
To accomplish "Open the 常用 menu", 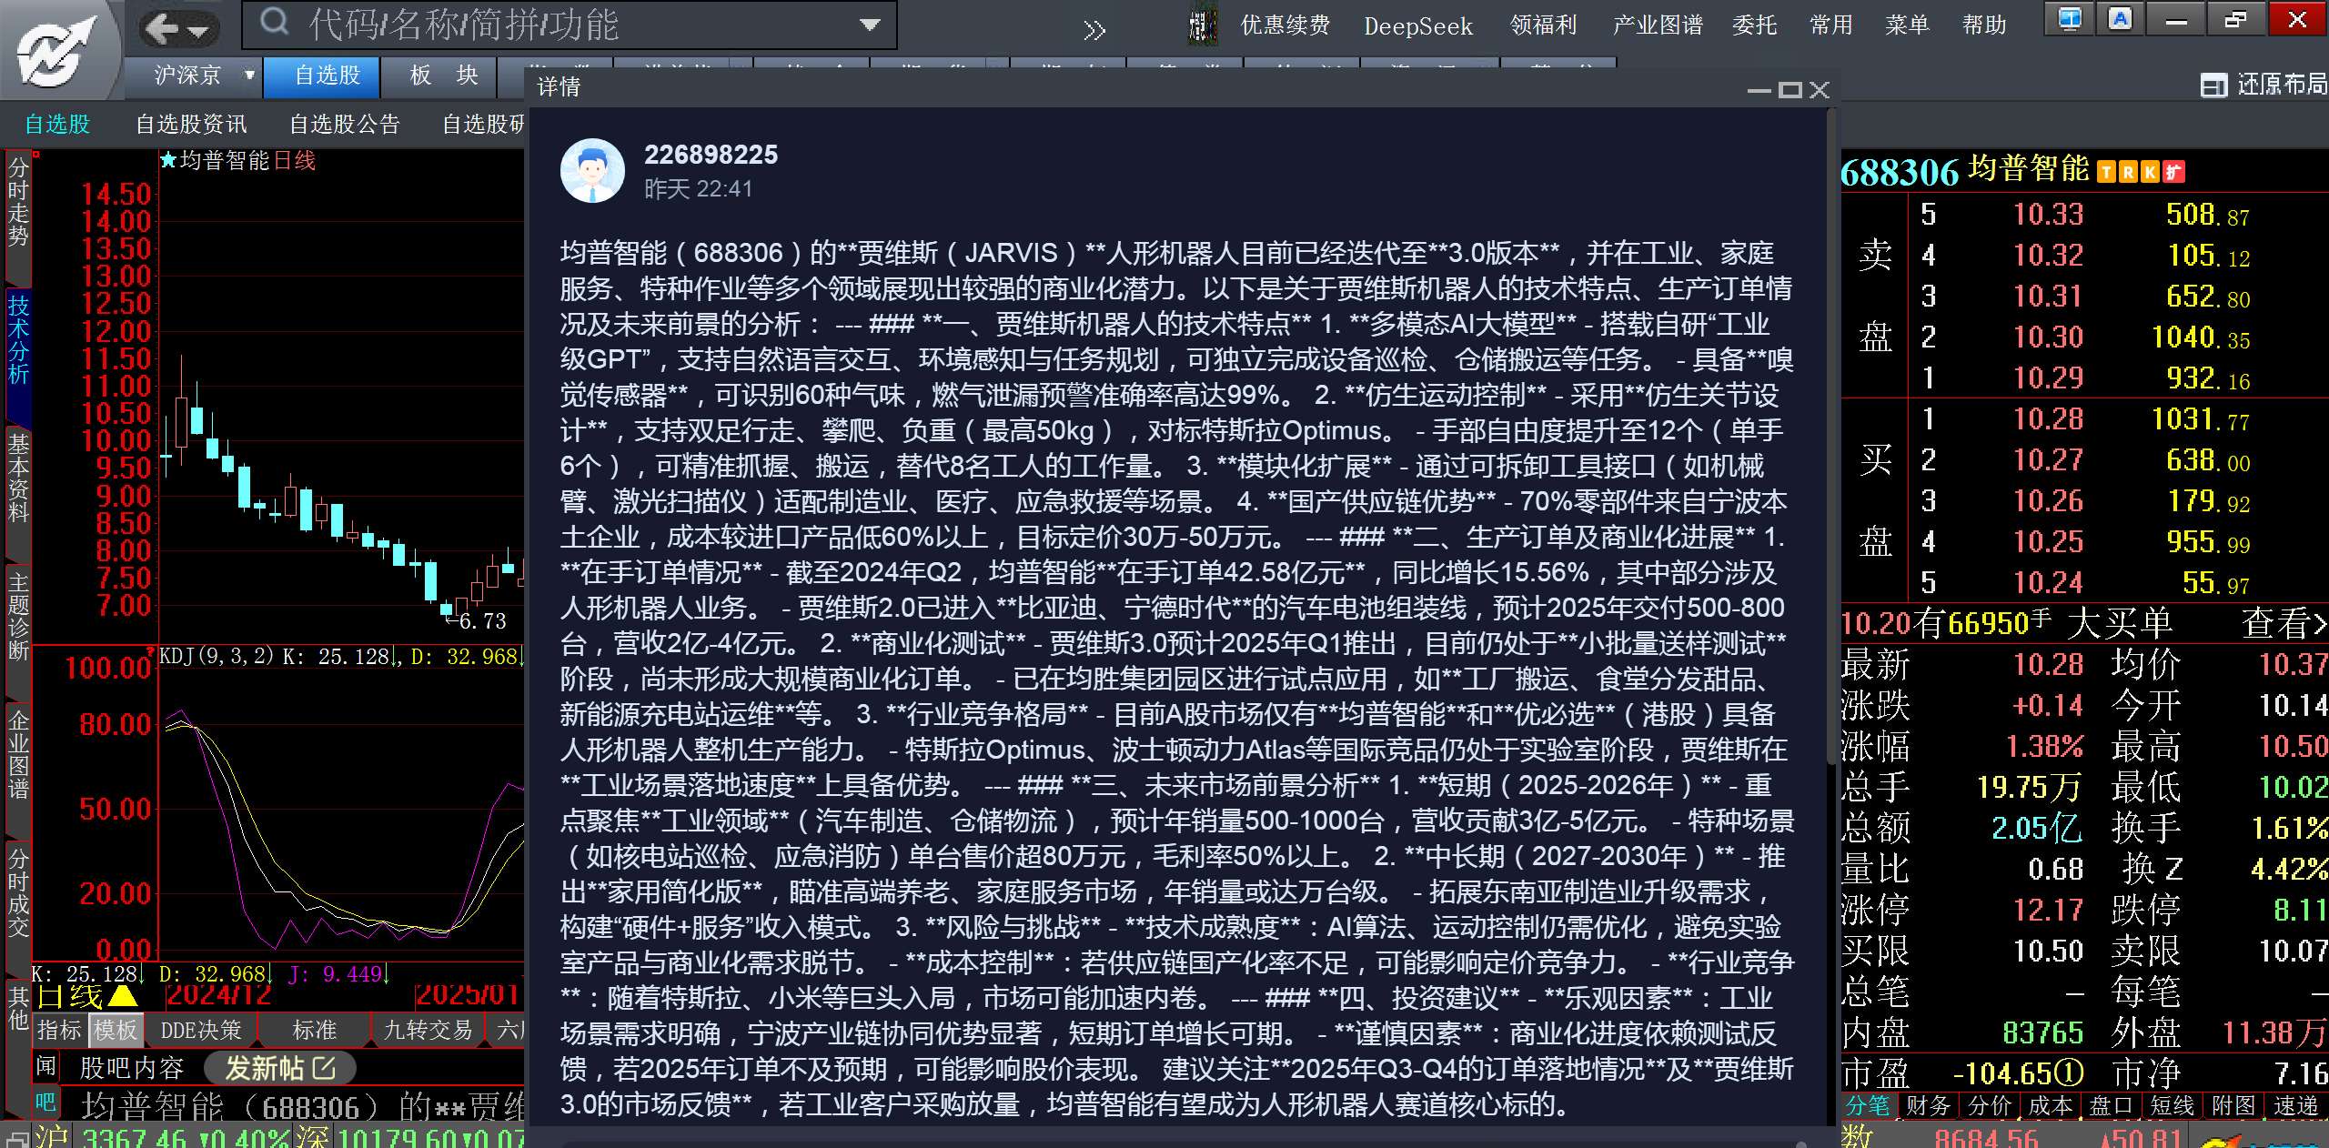I will click(x=1830, y=25).
